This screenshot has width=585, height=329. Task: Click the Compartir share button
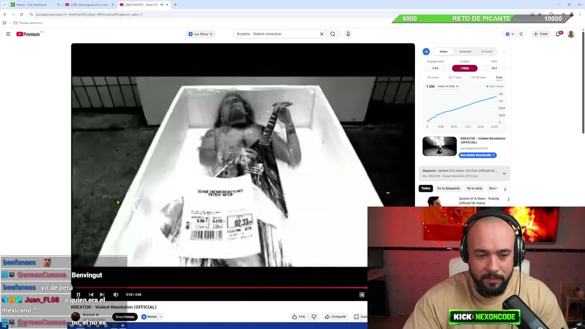pyautogui.click(x=335, y=317)
